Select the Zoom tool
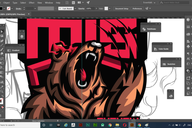This screenshot has height=128, width=192. (2, 91)
